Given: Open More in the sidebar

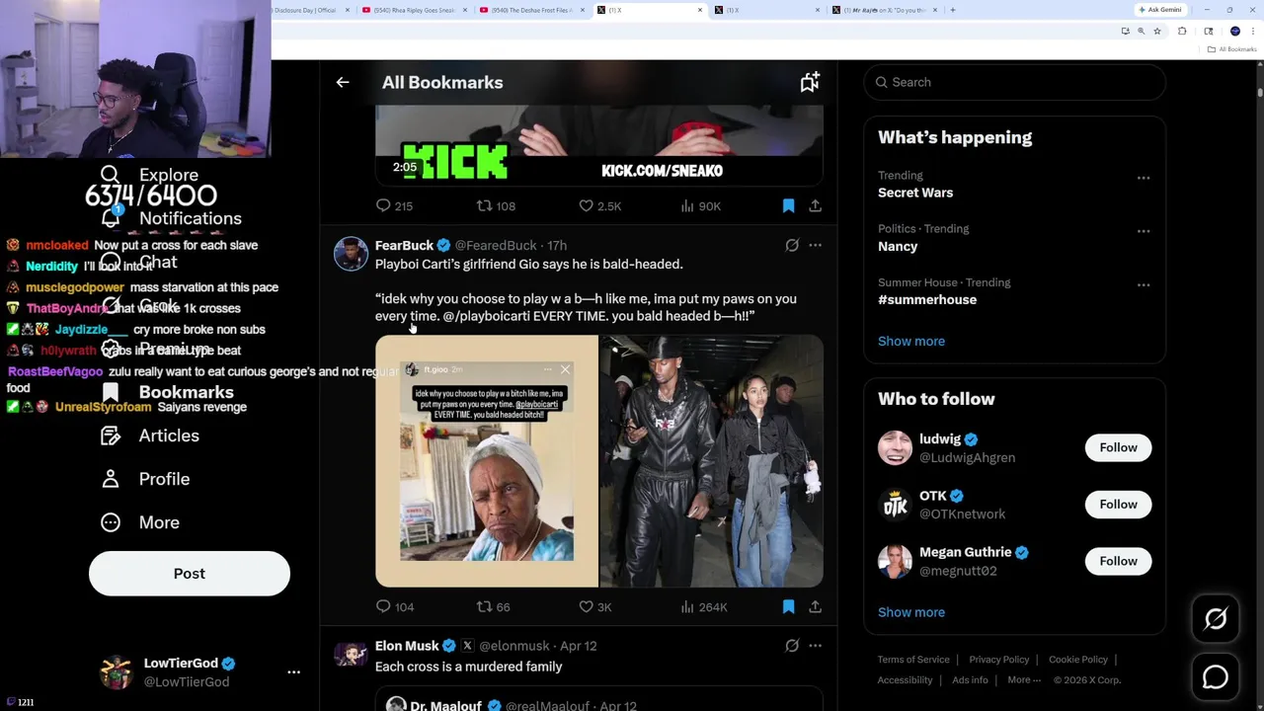Looking at the screenshot, I should [140, 522].
